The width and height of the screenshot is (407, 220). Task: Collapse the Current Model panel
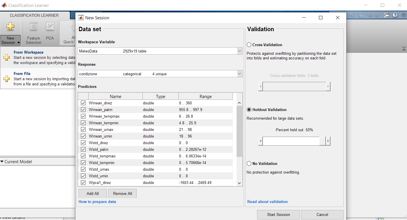2,162
